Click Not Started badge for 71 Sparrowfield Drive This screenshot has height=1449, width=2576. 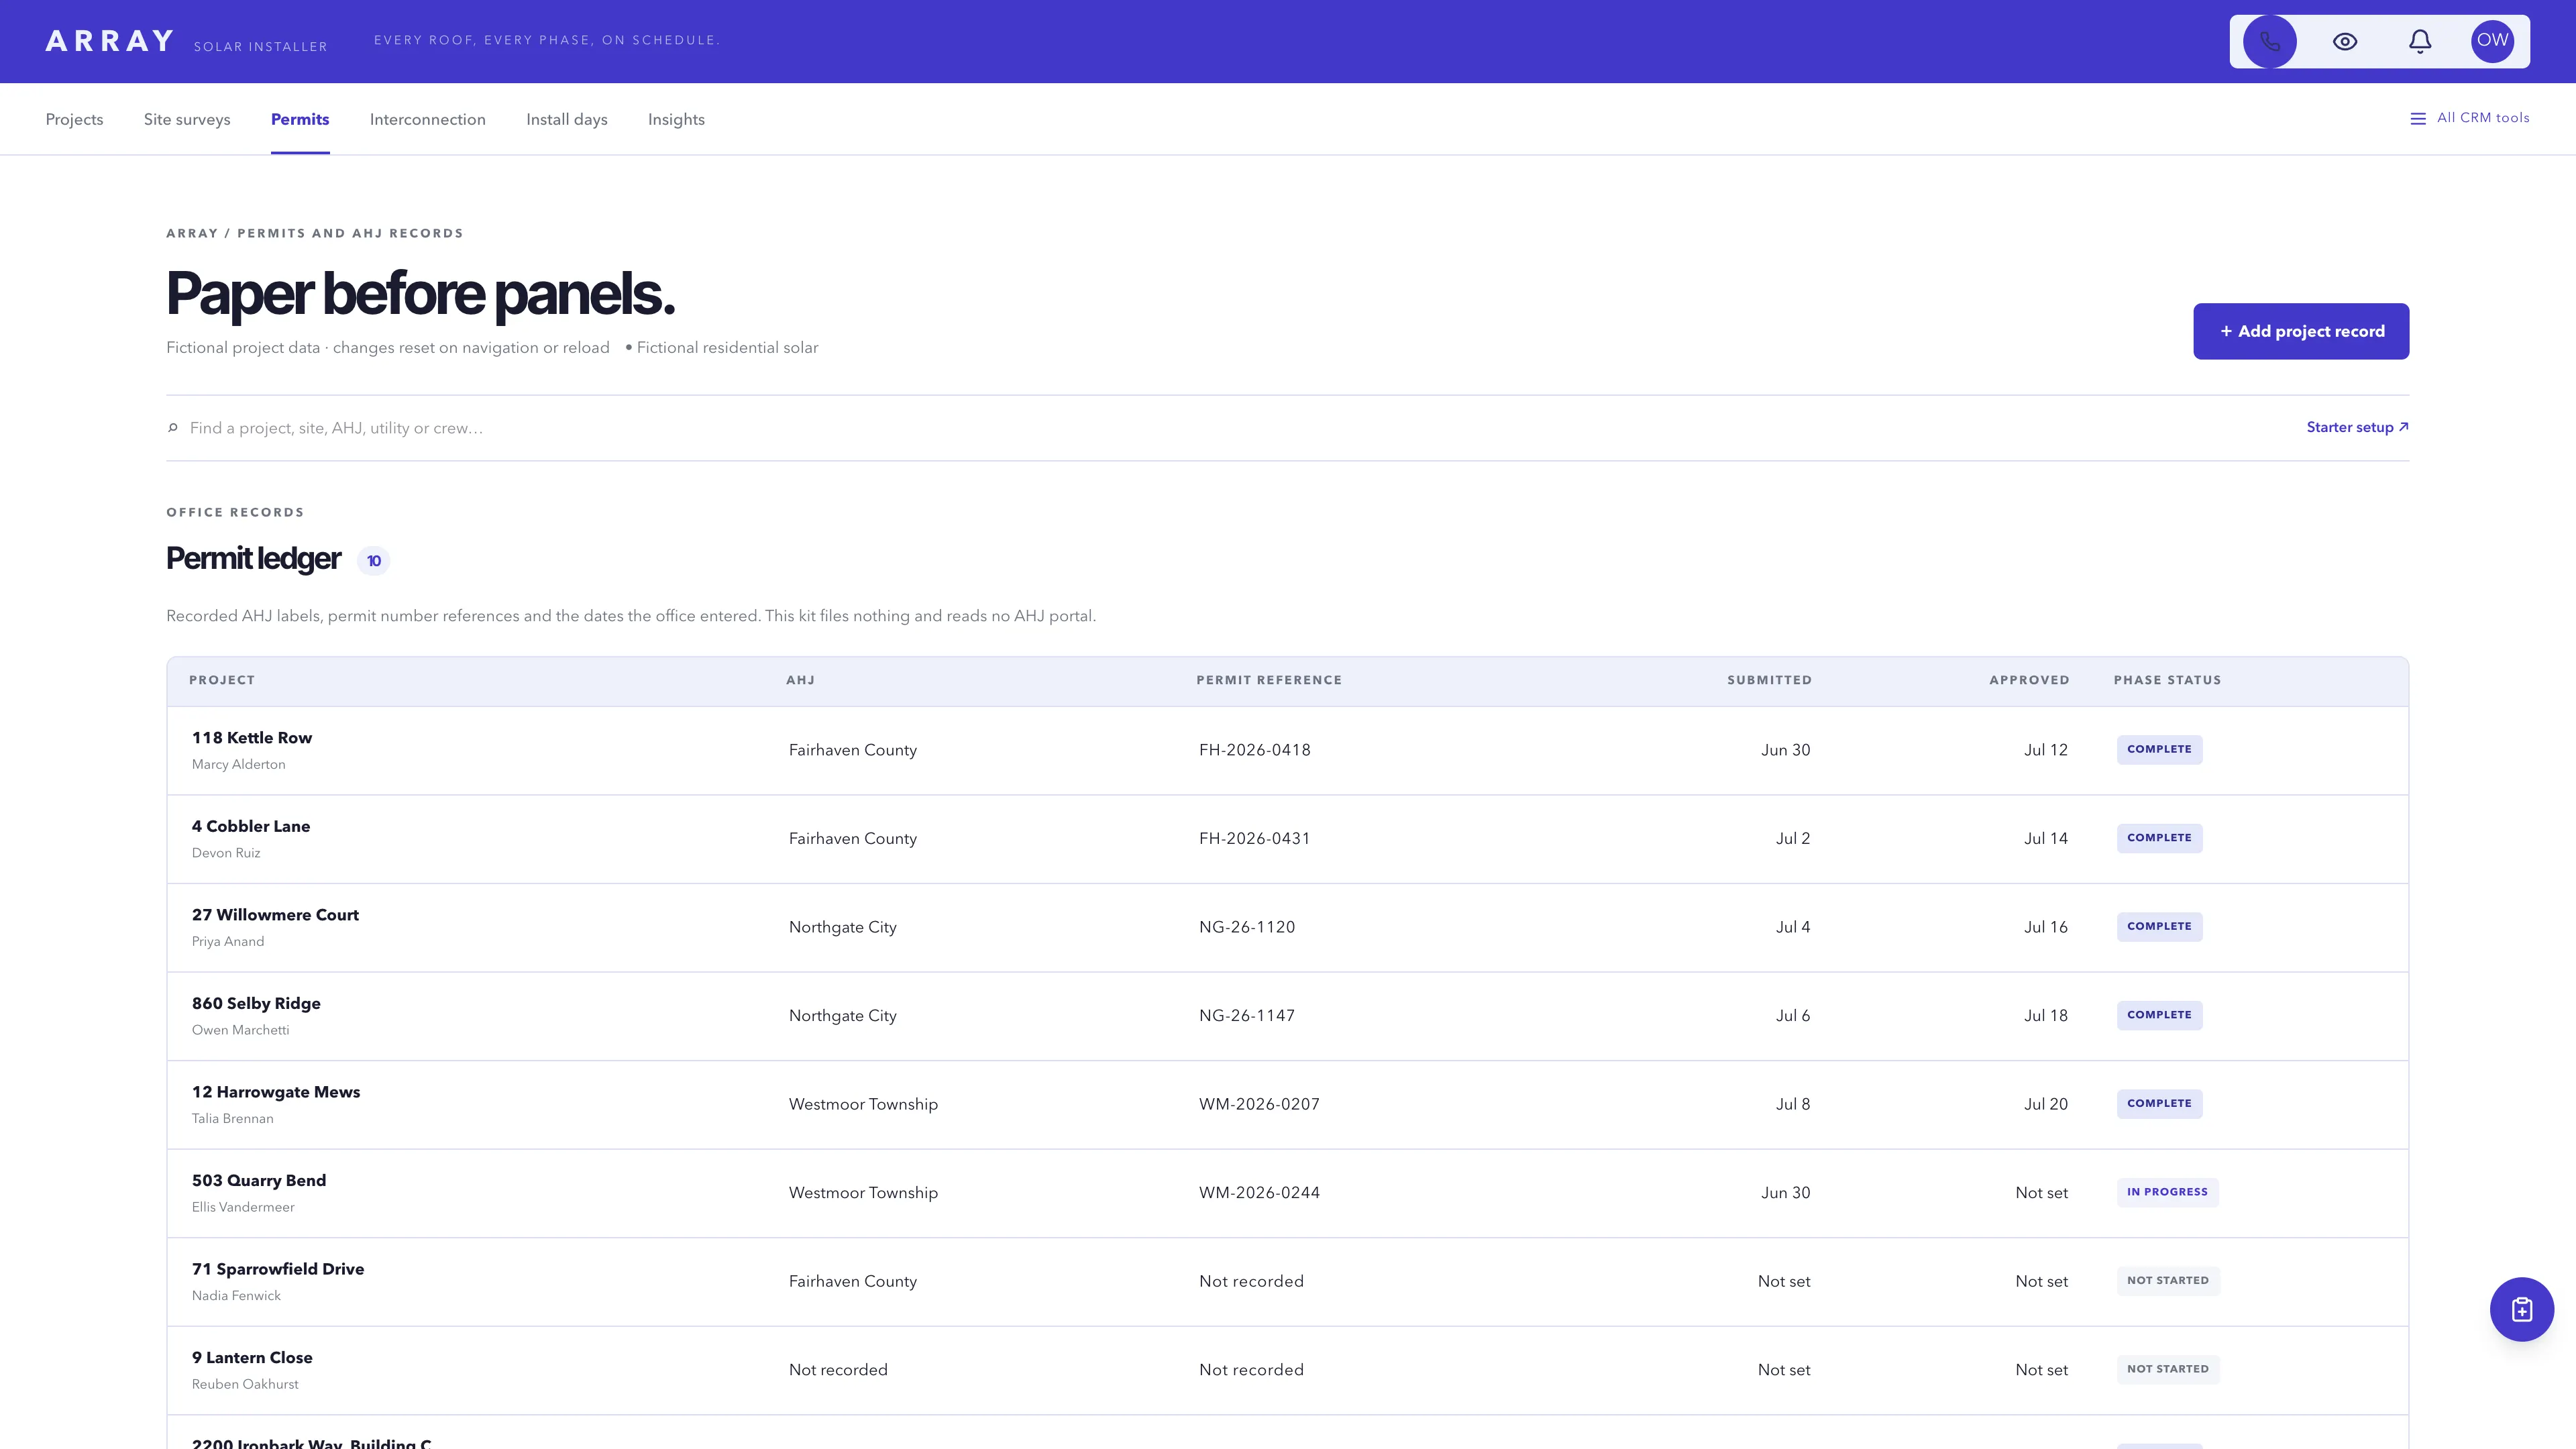click(x=2168, y=1281)
